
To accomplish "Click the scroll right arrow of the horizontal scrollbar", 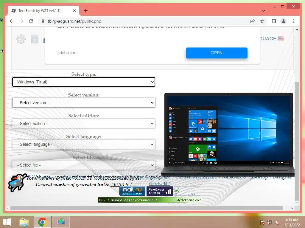I will 292,208.
